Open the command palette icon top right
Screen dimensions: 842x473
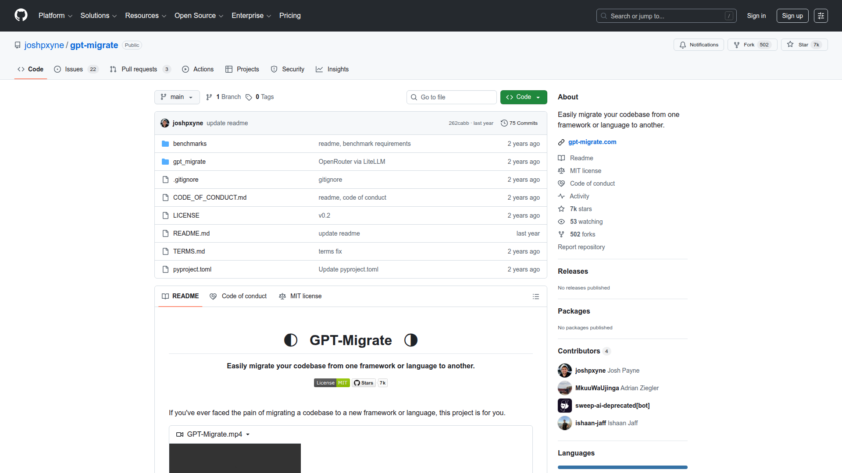(x=821, y=15)
